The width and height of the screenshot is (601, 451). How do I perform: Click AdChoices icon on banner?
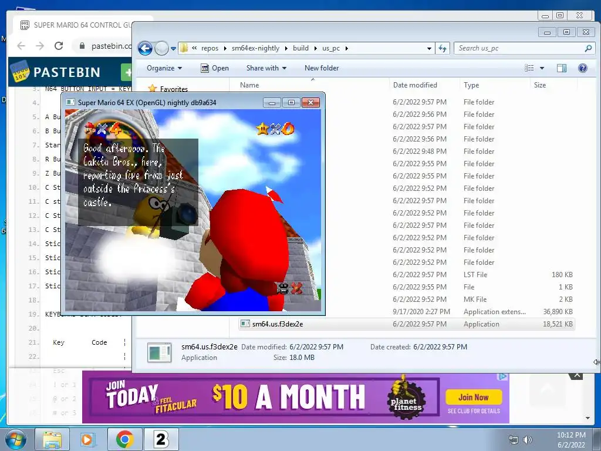click(x=502, y=376)
